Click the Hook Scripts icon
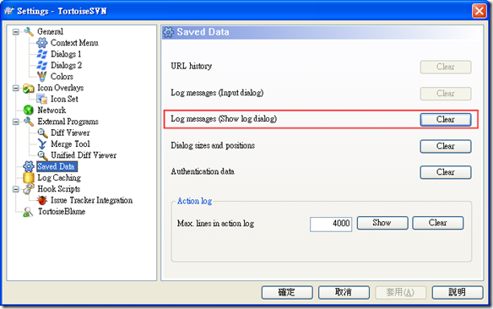 (x=29, y=189)
